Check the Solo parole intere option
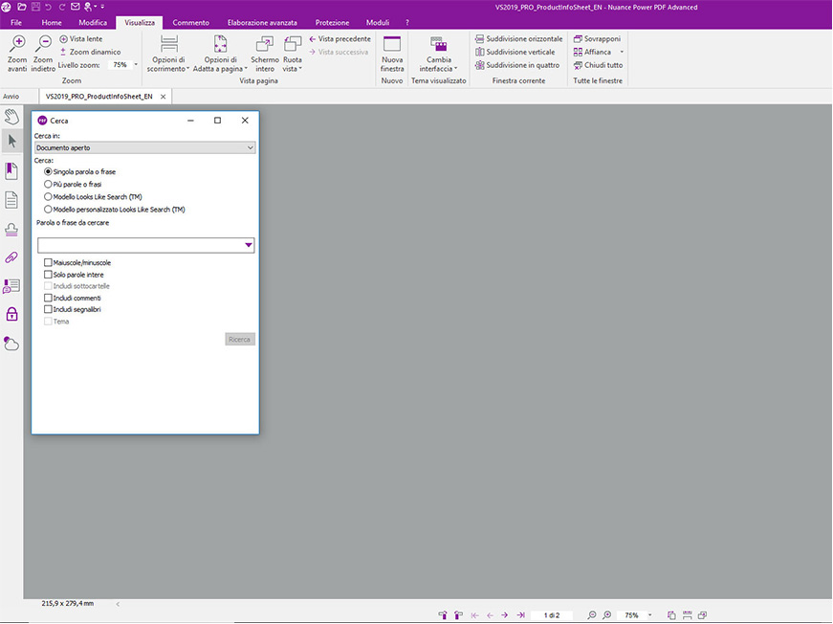 coord(48,275)
